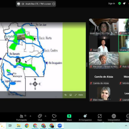
Task: Select Camila de Alzáa participant tile
Action: (104, 77)
